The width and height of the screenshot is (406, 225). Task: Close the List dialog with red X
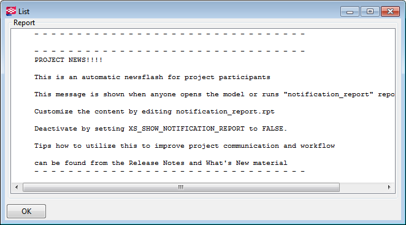390,12
